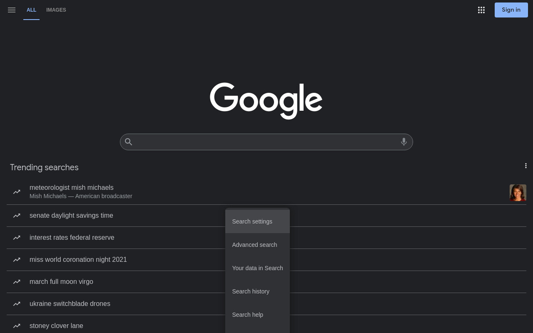This screenshot has height=333, width=533.
Task: Search trending 'ukraine switchblade drones'
Action: pos(70,304)
